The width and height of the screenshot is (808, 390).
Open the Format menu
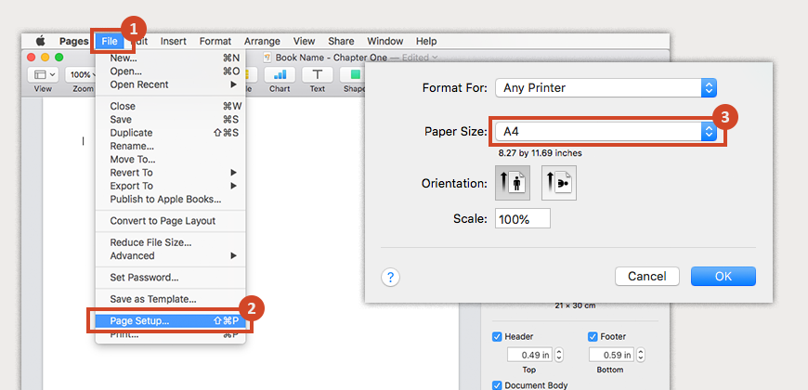pos(215,41)
